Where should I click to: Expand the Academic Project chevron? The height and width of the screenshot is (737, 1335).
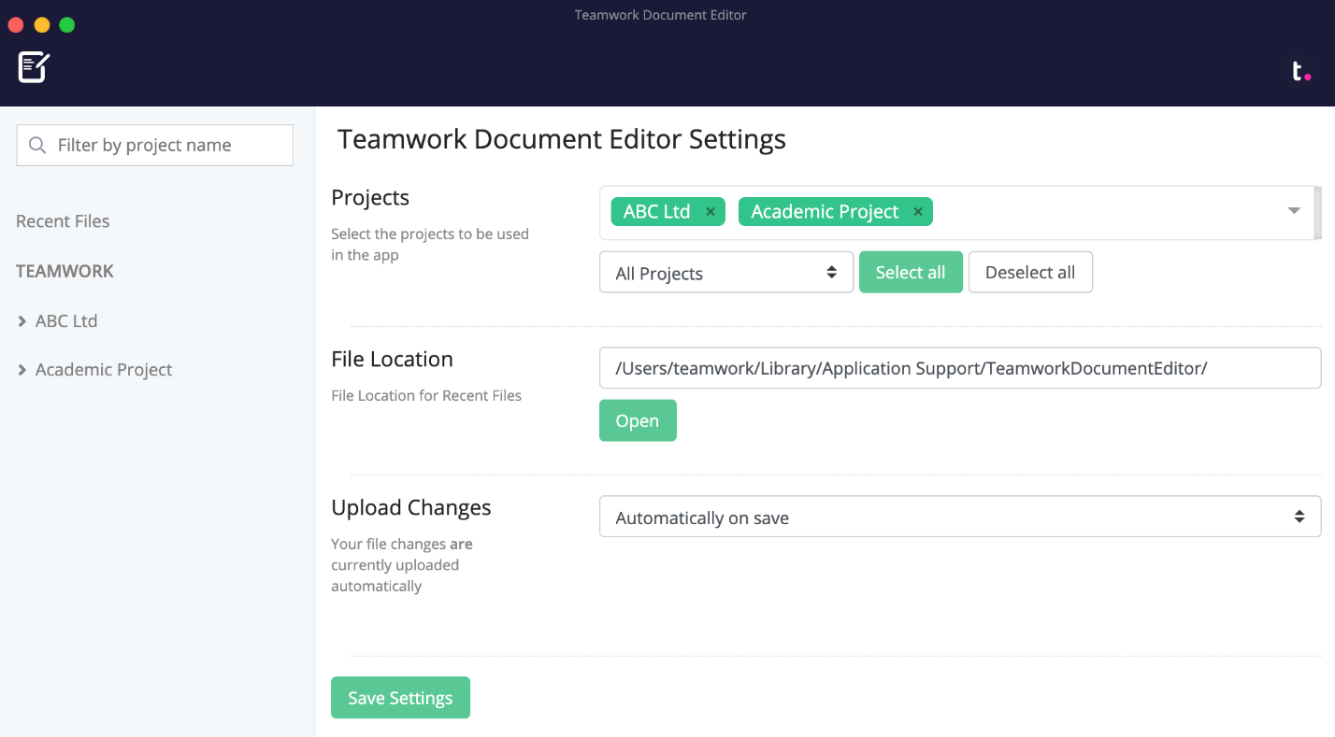click(22, 370)
